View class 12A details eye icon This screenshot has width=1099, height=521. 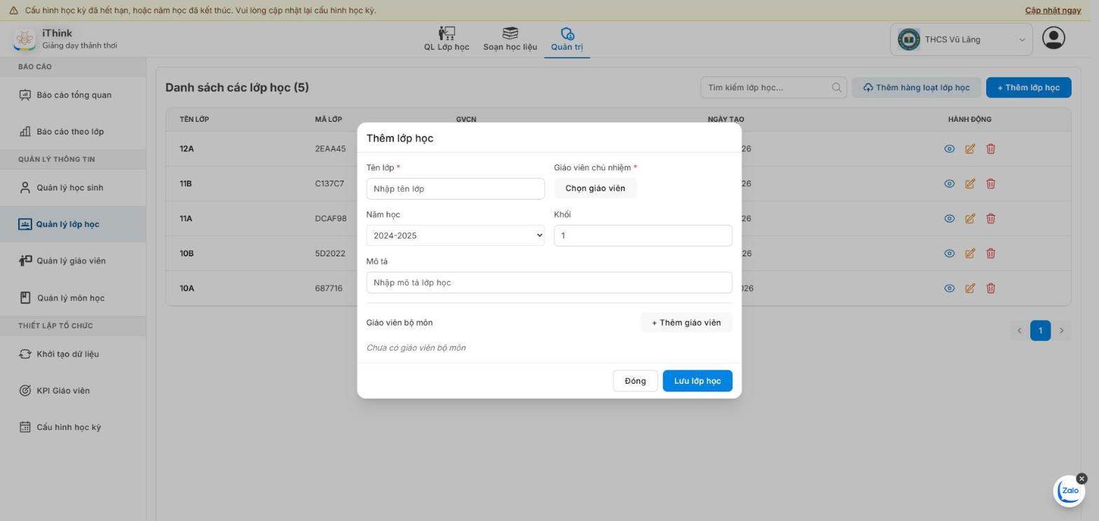pos(949,148)
